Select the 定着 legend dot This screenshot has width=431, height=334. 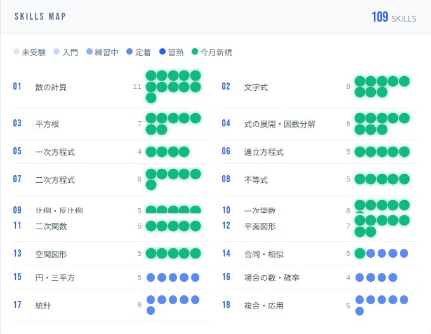click(x=129, y=51)
